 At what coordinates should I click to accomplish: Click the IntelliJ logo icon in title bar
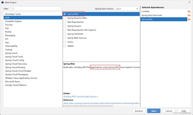point(2,2)
